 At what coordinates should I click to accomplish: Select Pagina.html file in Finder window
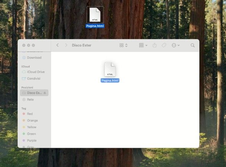point(110,70)
